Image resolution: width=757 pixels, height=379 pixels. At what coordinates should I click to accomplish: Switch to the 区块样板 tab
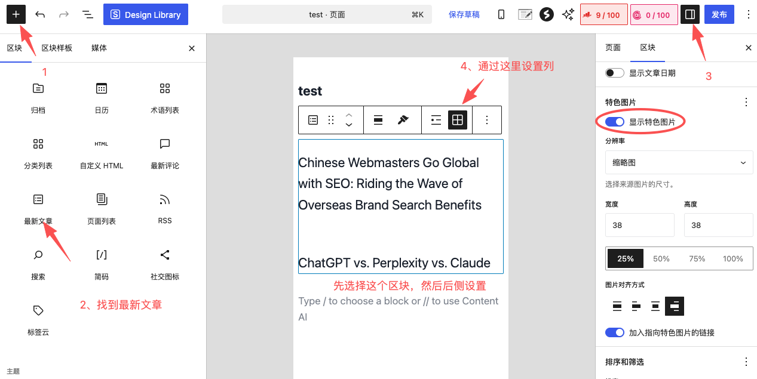57,48
